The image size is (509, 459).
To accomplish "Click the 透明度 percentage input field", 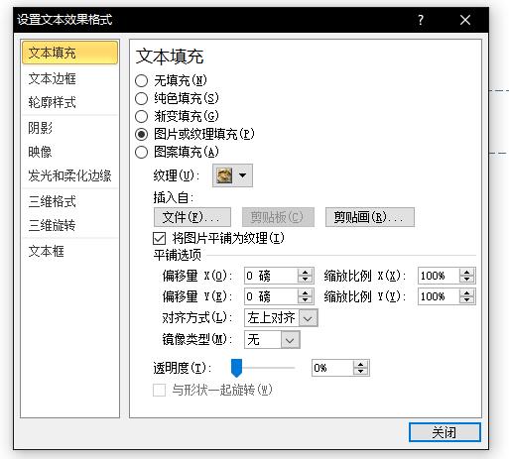I will point(332,368).
